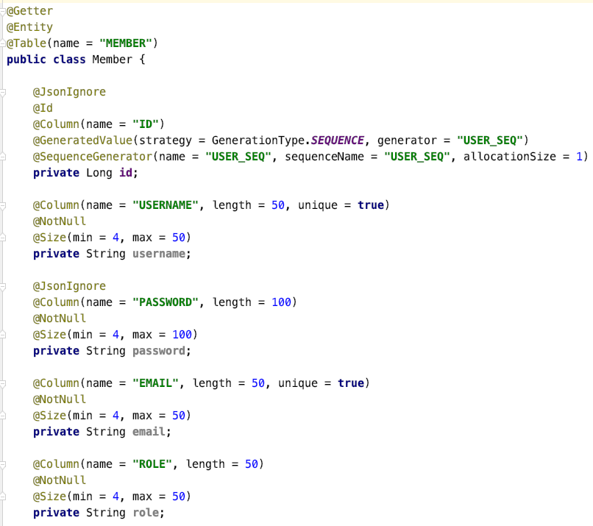Toggle the fold marker beside @Size above role
The height and width of the screenshot is (526, 593).
(x=3, y=497)
